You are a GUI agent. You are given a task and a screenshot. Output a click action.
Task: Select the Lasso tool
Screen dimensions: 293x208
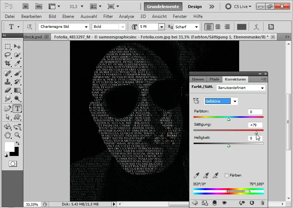click(x=8, y=55)
